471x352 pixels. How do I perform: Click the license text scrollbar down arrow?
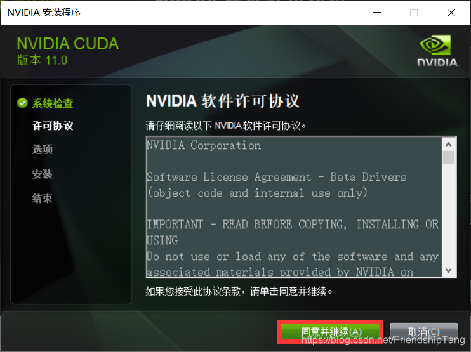449,270
